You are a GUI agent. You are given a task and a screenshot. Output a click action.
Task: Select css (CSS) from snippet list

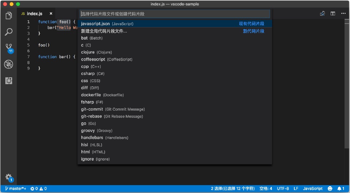(x=175, y=81)
